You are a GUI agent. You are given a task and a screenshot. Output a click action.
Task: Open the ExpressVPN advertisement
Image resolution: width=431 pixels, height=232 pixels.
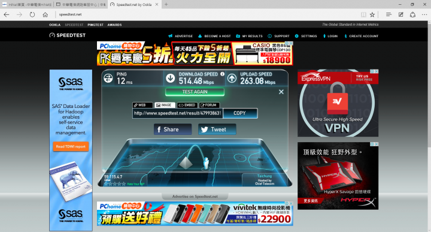pos(338,103)
